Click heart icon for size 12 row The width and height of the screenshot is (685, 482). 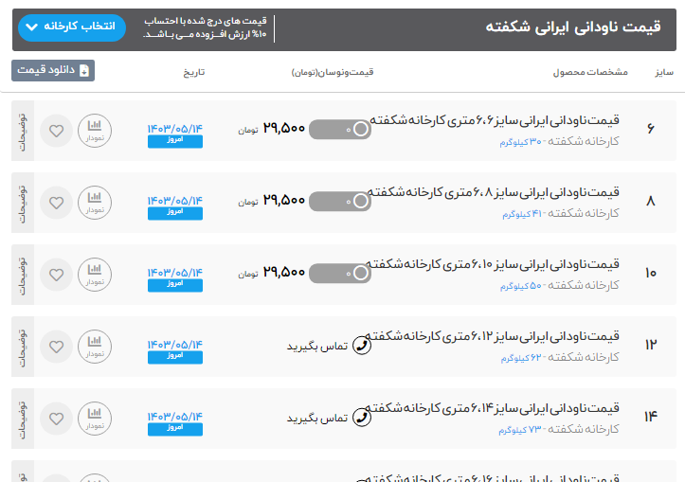(x=56, y=346)
